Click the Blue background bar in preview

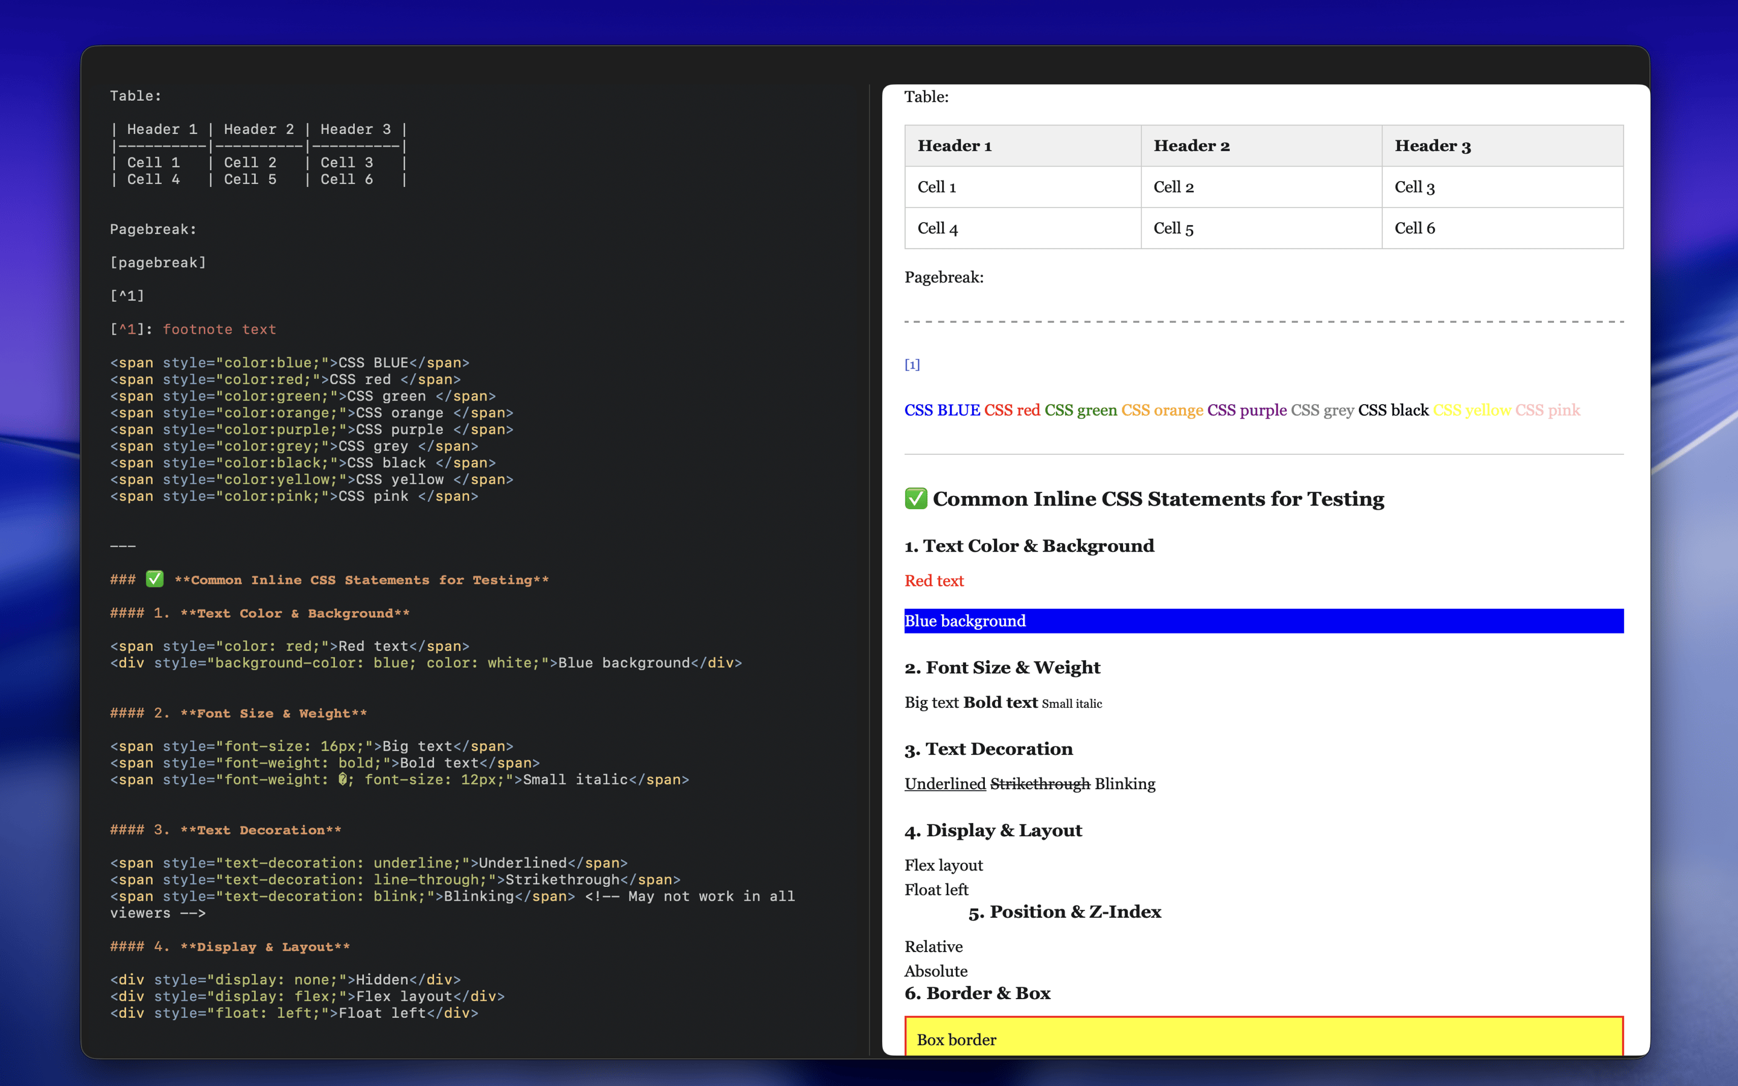pyautogui.click(x=1263, y=621)
